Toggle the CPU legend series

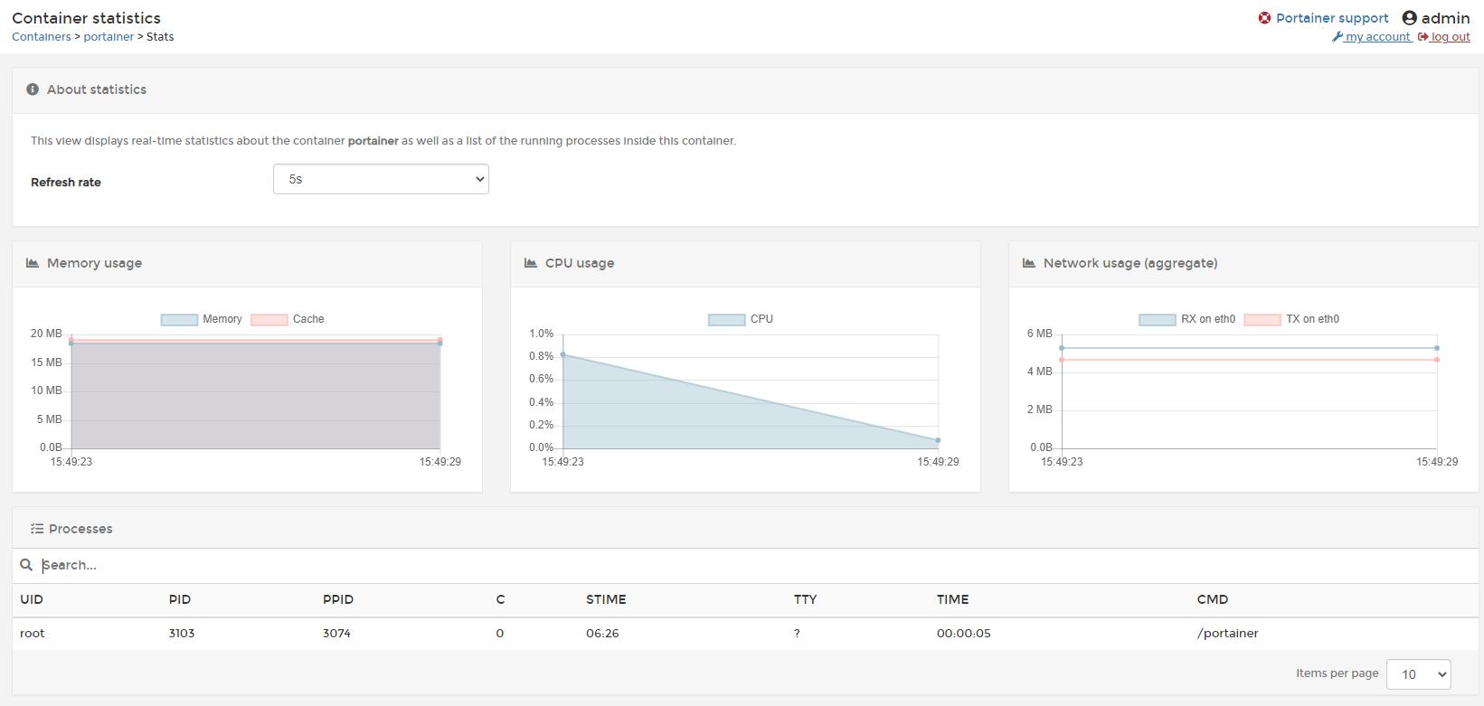[x=741, y=319]
